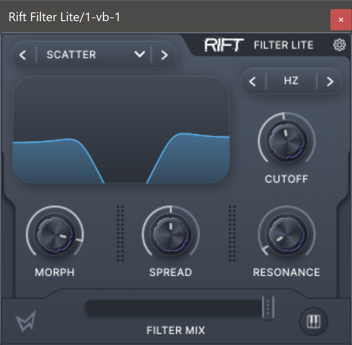Screen dimensions: 352x345
Task: Toggle the piano keyboard MIDI button
Action: click(313, 321)
